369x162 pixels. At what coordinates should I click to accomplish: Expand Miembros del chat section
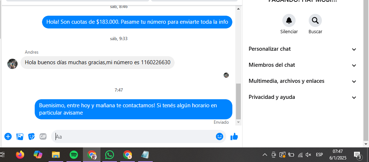(303, 65)
